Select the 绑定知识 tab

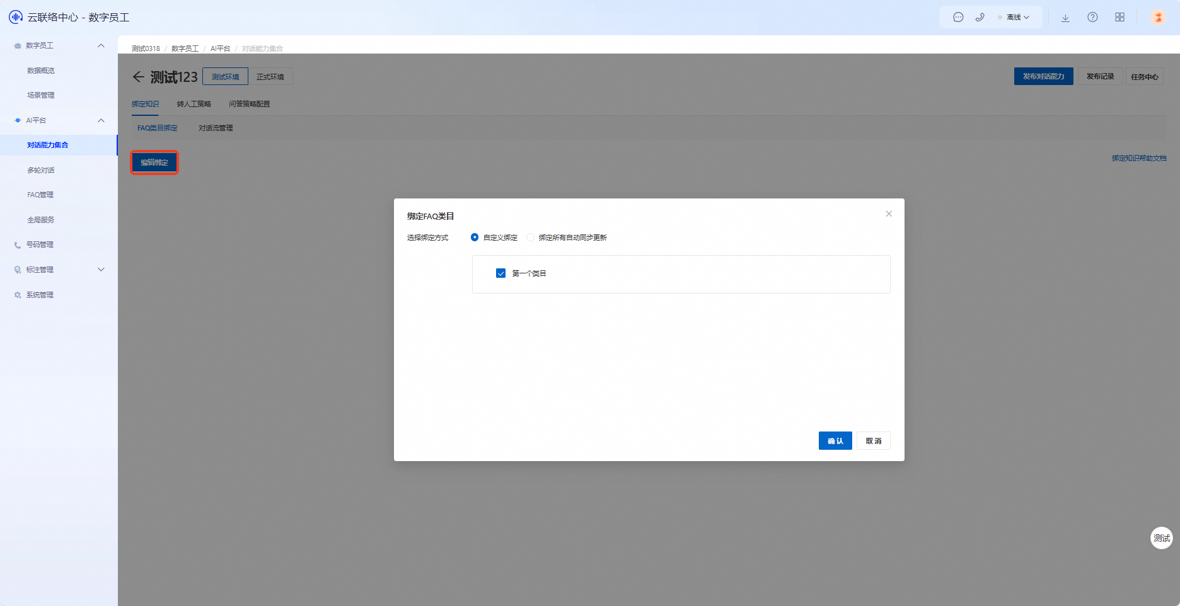click(146, 104)
